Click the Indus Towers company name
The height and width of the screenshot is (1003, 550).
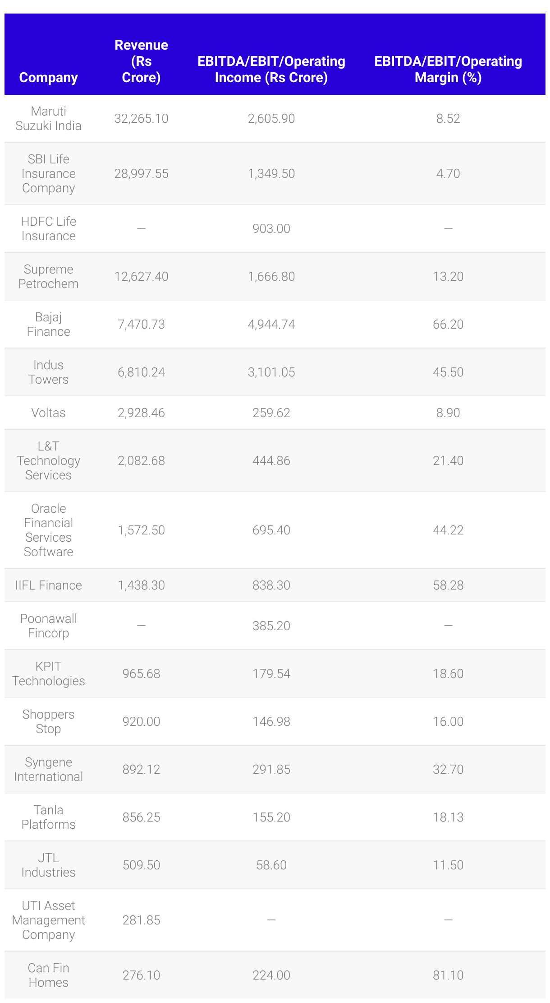[x=48, y=372]
